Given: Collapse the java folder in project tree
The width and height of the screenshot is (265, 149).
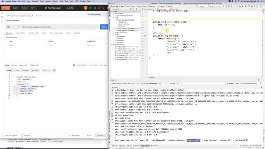Looking at the screenshot, I should pyautogui.click(x=113, y=18).
